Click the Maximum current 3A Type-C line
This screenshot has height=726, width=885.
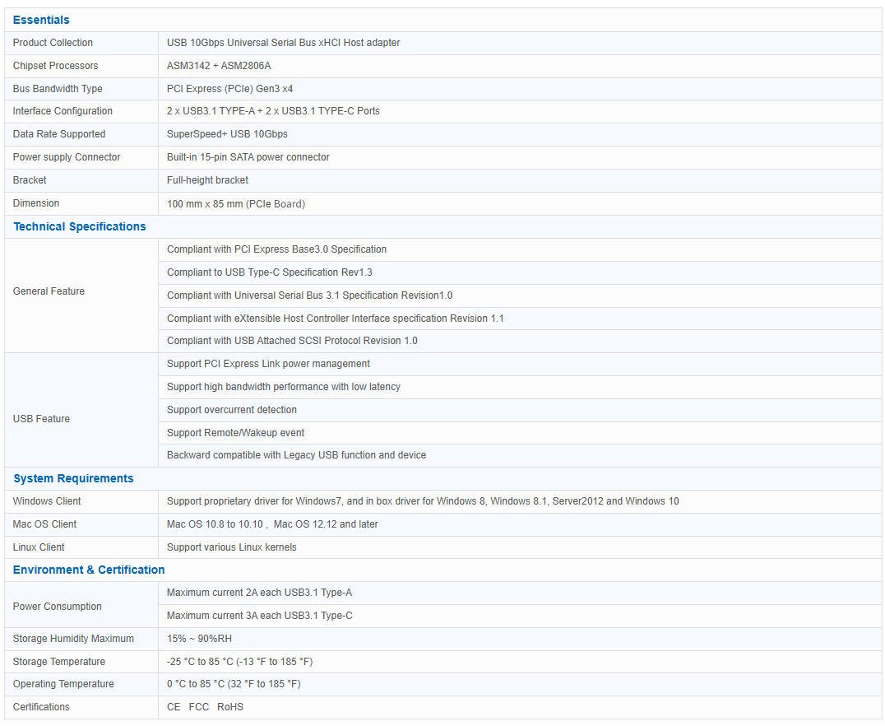pyautogui.click(x=259, y=616)
